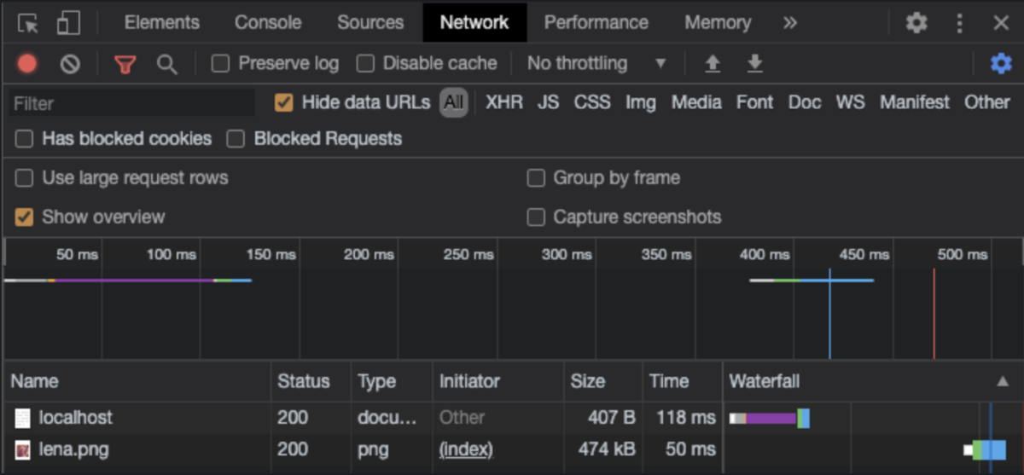Click the inspect element cursor icon

(28, 23)
